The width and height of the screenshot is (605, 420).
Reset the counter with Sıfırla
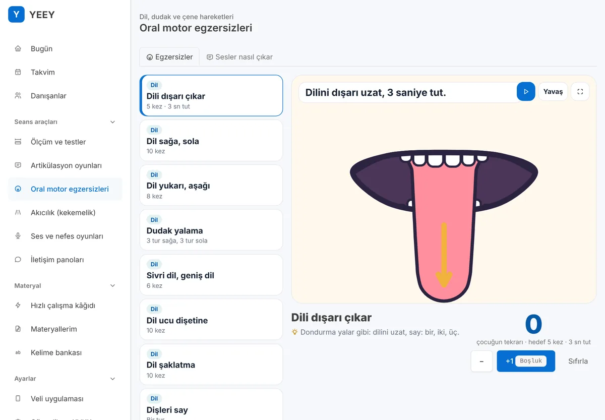point(578,362)
